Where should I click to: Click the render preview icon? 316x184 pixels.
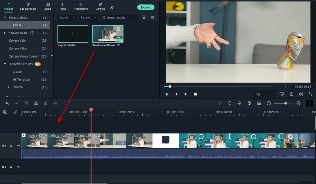point(220,103)
